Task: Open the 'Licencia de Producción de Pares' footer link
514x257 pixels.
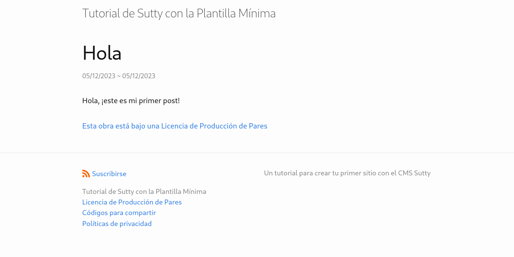Action: (x=132, y=202)
